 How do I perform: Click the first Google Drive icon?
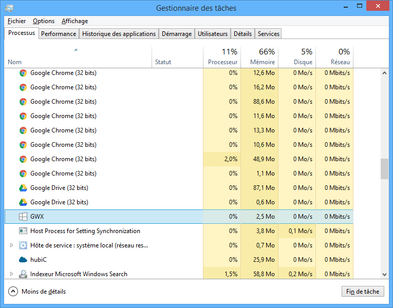pyautogui.click(x=23, y=188)
